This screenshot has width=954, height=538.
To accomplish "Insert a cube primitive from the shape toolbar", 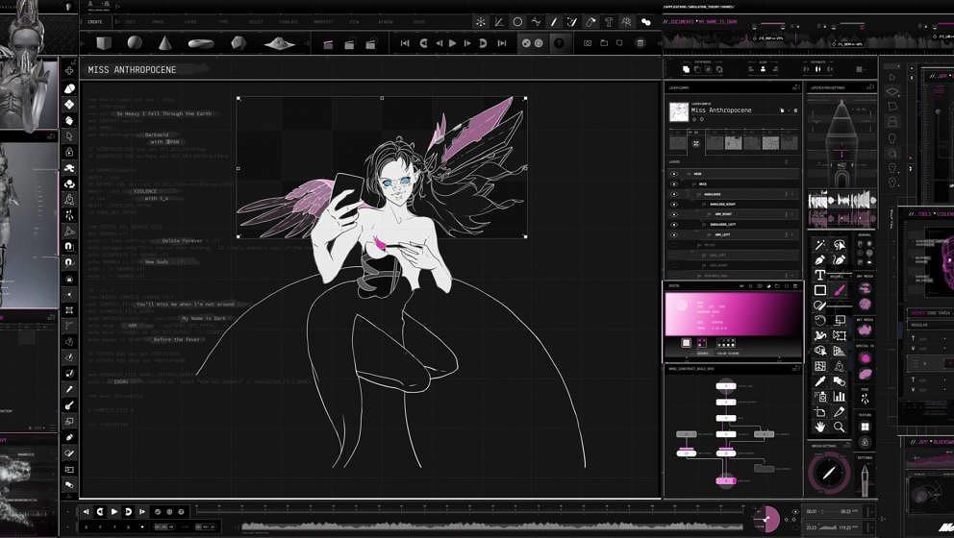I will (x=104, y=43).
